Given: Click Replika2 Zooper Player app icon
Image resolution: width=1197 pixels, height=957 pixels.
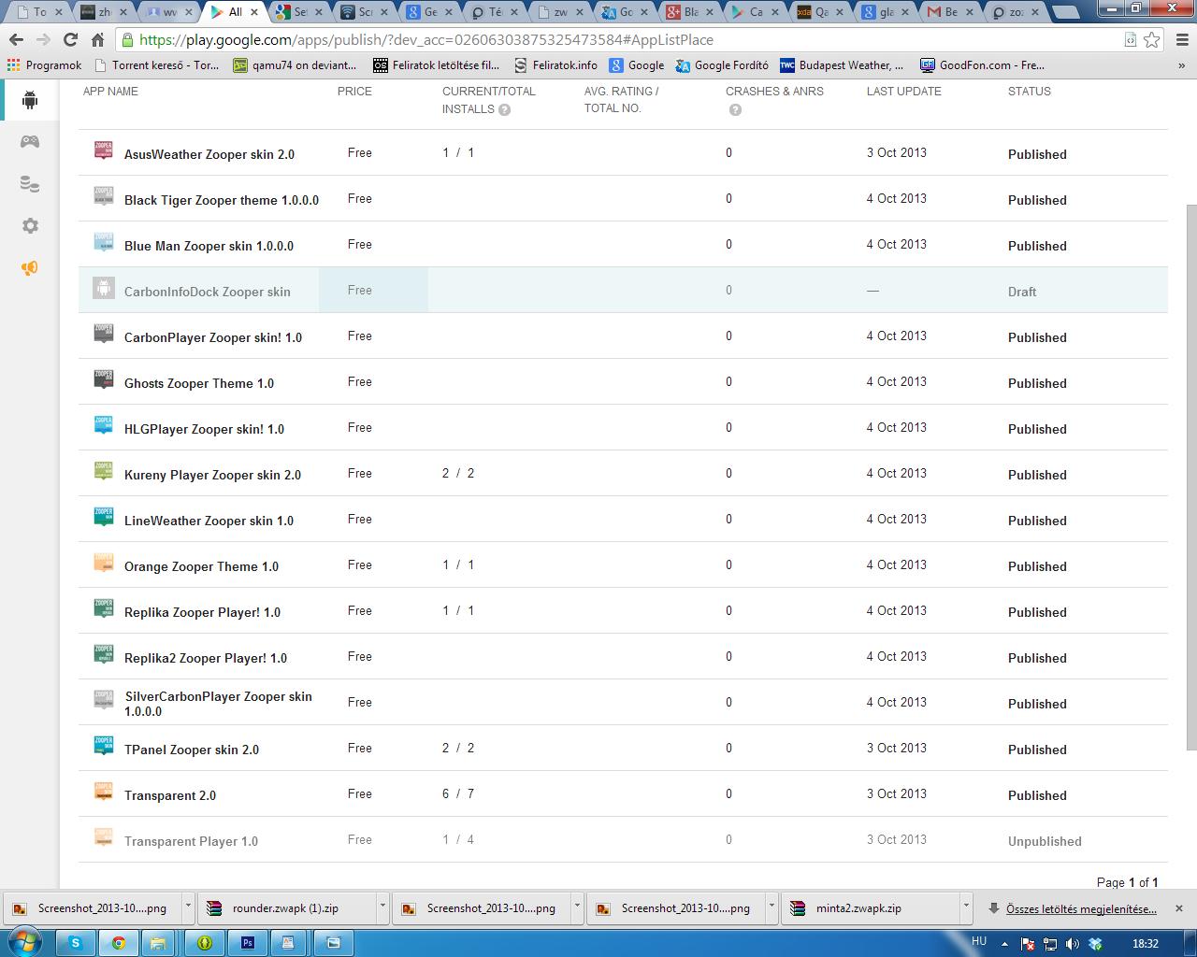Looking at the screenshot, I should coord(103,655).
